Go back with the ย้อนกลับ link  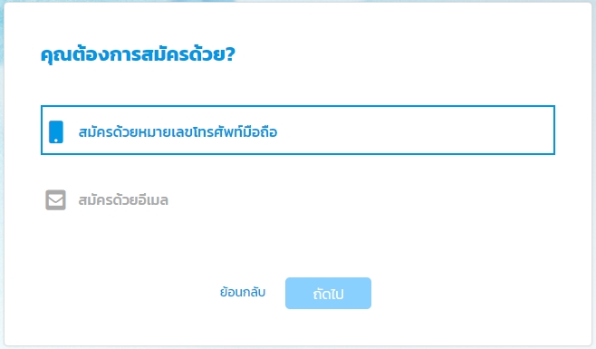pyautogui.click(x=243, y=292)
